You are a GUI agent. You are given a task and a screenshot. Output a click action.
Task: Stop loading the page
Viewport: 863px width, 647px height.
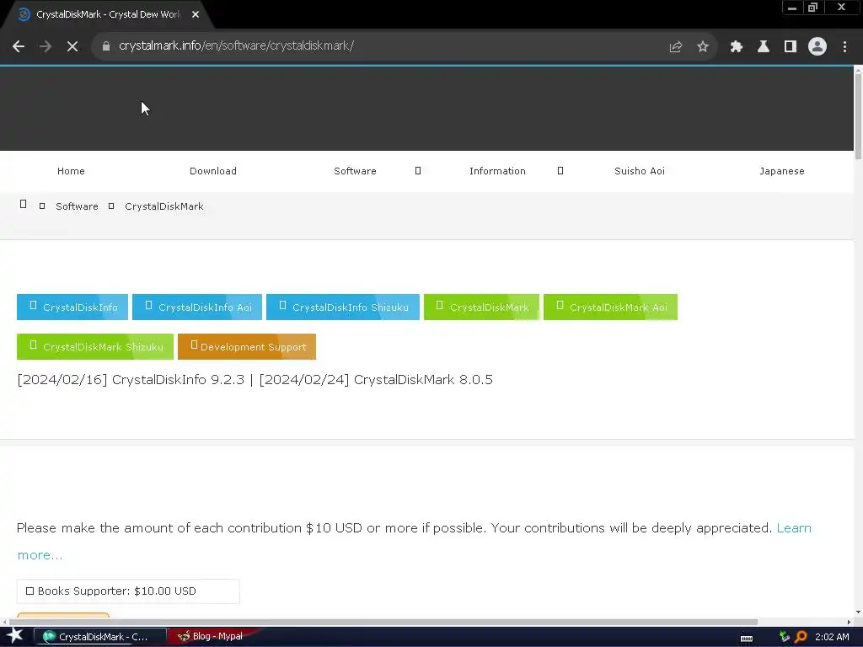72,47
